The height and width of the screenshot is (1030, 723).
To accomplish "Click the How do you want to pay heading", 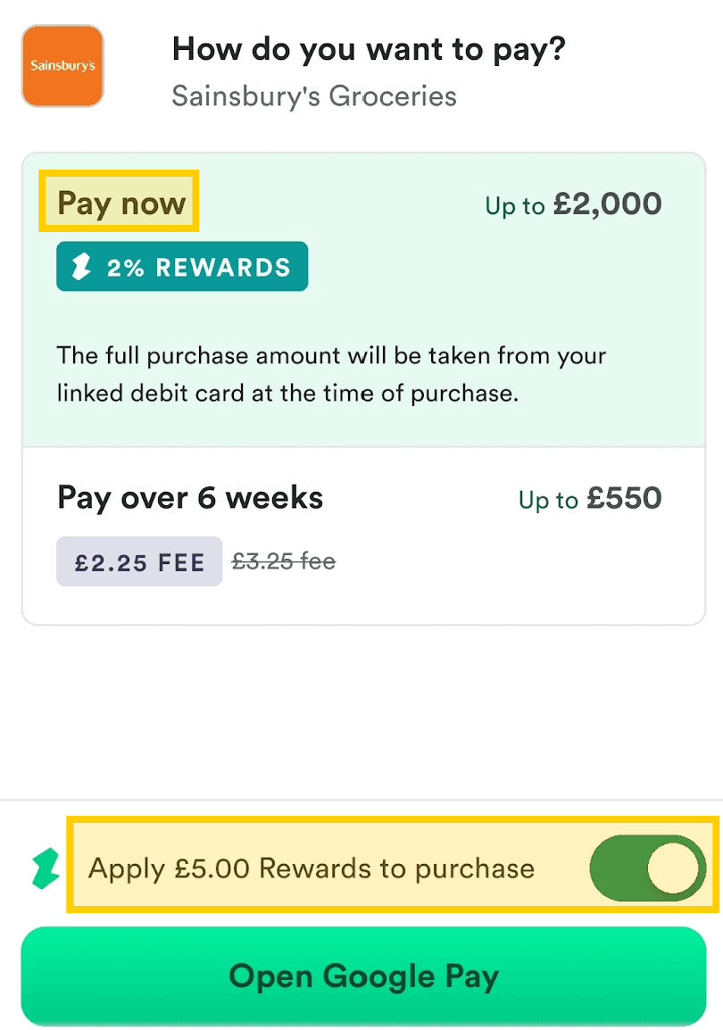I will 369,48.
